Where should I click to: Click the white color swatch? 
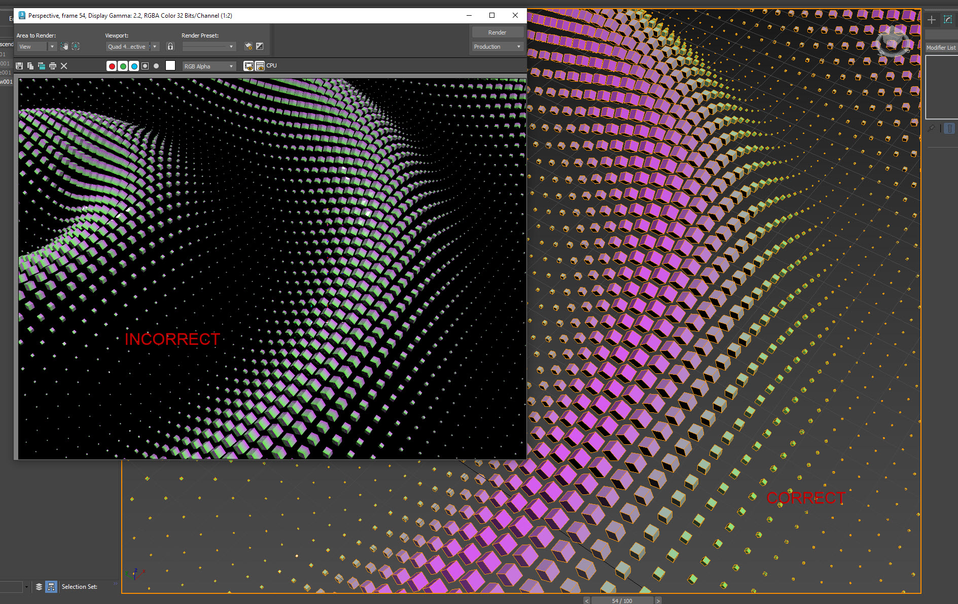(170, 66)
